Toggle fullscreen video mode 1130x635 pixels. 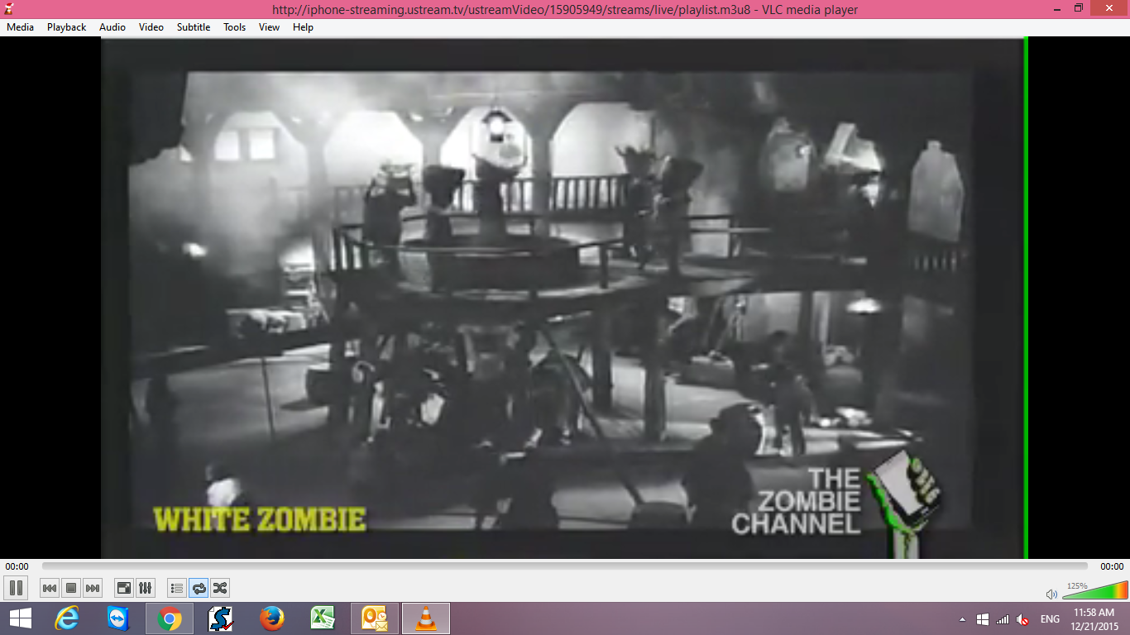[x=123, y=588]
